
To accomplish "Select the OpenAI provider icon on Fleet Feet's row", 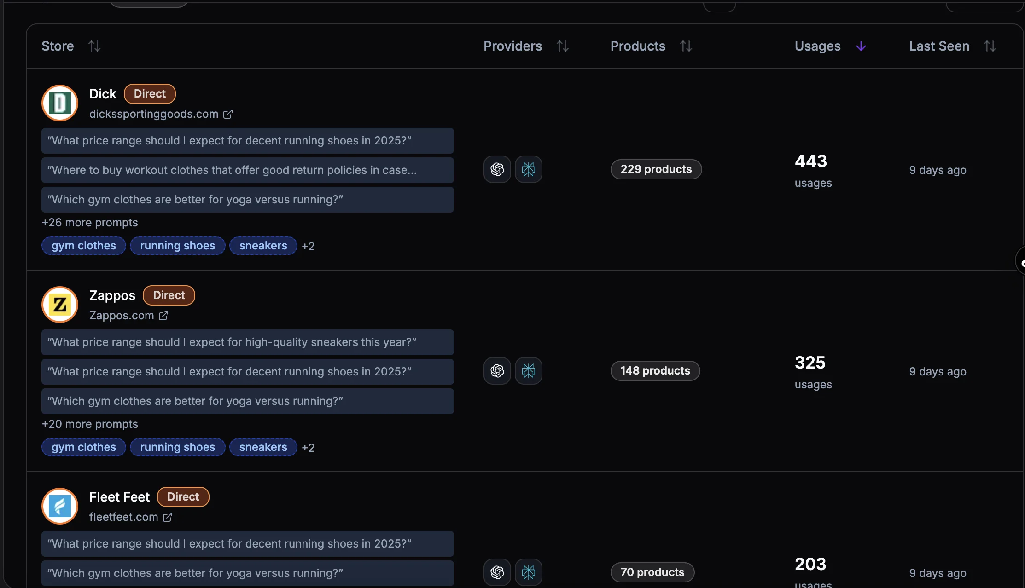I will tap(497, 572).
